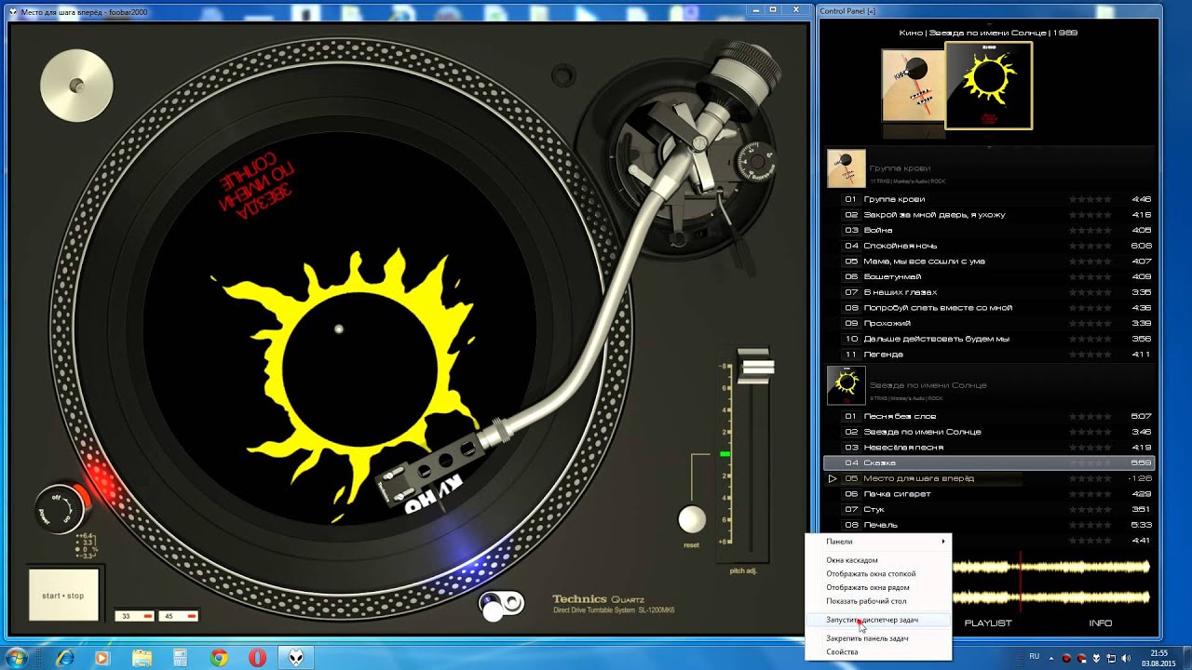Select track 02 Звезда по имени Солнце
Screen dimensions: 1192x670
[990, 432]
